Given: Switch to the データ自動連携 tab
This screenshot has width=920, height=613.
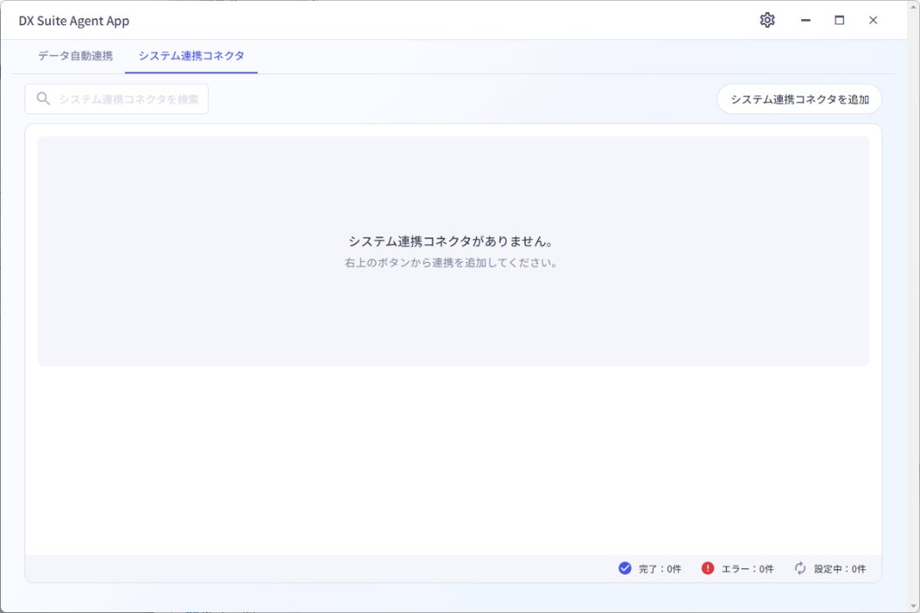Looking at the screenshot, I should point(75,56).
